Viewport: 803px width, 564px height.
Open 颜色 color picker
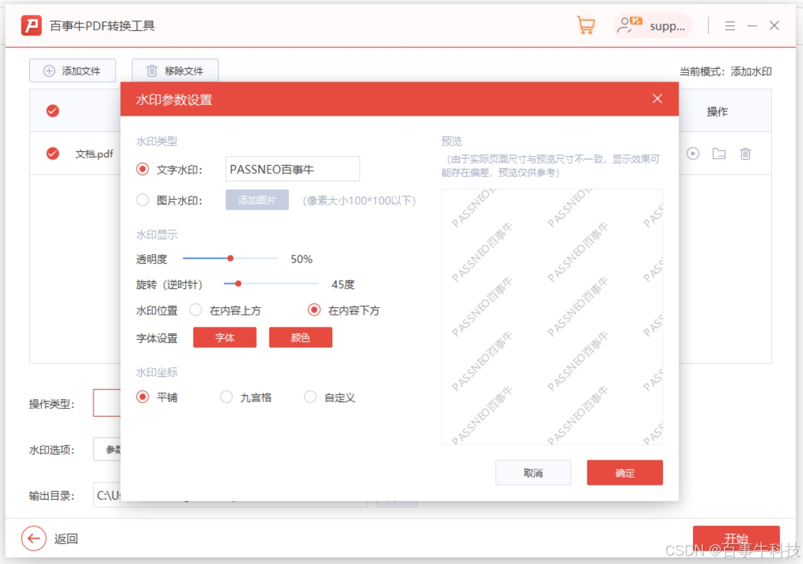pyautogui.click(x=301, y=338)
